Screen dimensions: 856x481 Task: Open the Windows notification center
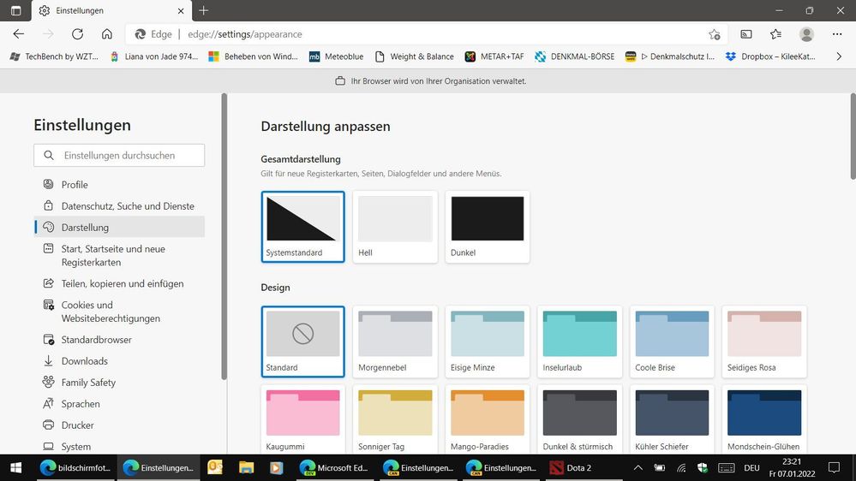point(835,467)
